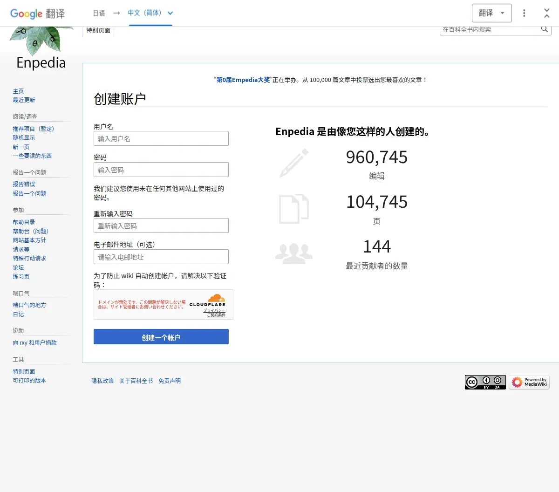Open 新一页 sidebar link
Image resolution: width=559 pixels, height=492 pixels.
(x=21, y=147)
